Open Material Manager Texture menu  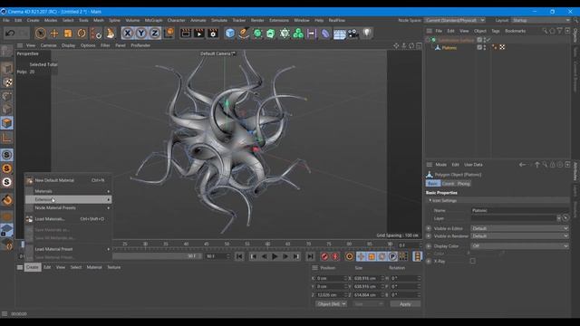click(x=114, y=267)
